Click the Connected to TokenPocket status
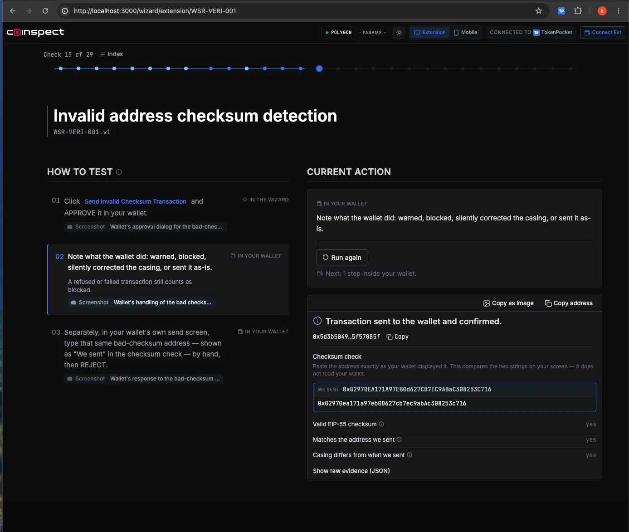Image resolution: width=629 pixels, height=532 pixels. [531, 33]
